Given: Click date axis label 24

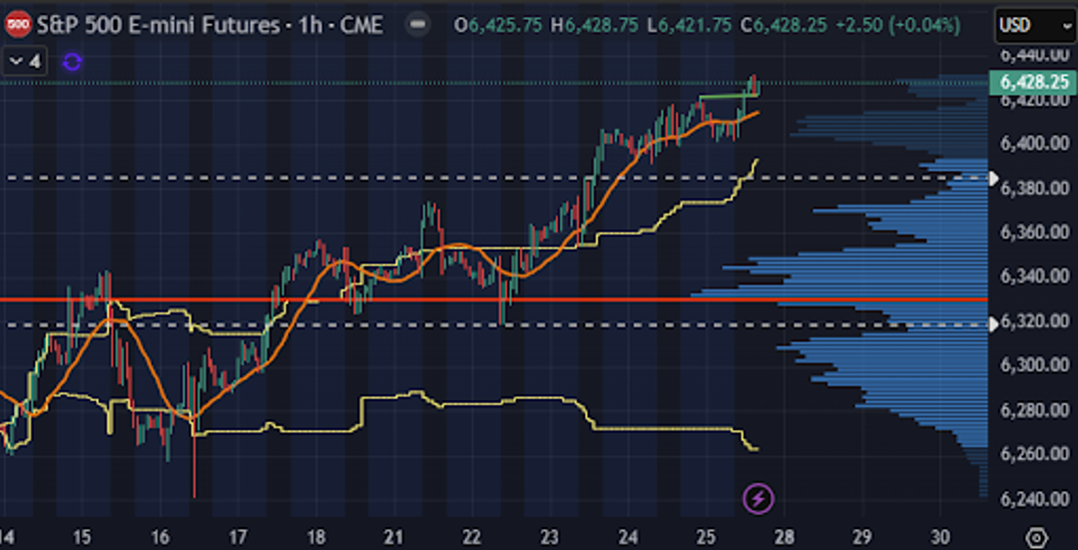Looking at the screenshot, I should 628,537.
